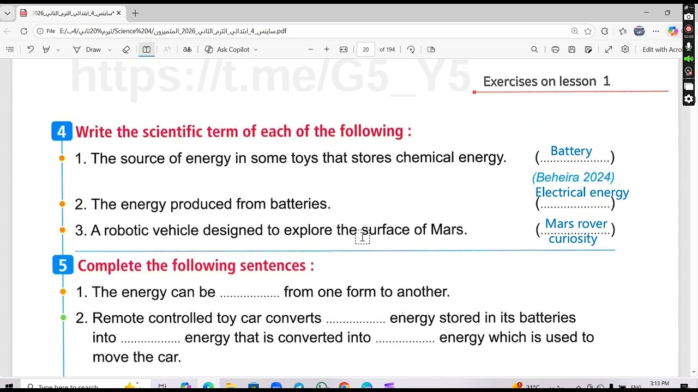Click the 'of 194' page count

tap(387, 50)
